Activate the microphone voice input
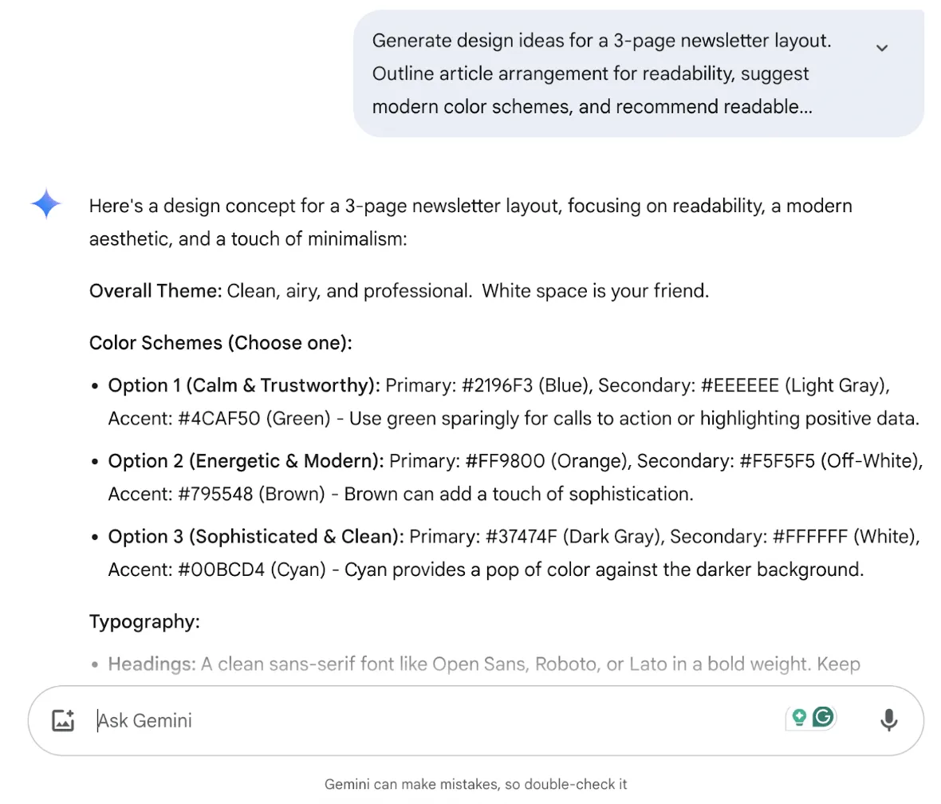The height and width of the screenshot is (804, 941). (x=889, y=719)
